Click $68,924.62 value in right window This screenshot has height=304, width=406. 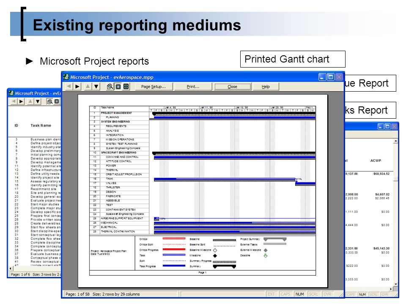click(381, 174)
